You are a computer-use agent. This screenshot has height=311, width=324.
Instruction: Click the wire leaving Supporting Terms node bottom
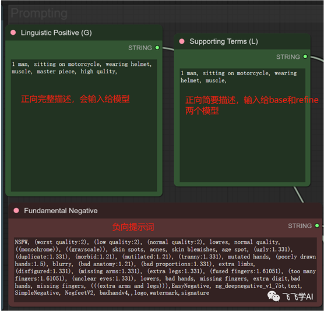298,195
